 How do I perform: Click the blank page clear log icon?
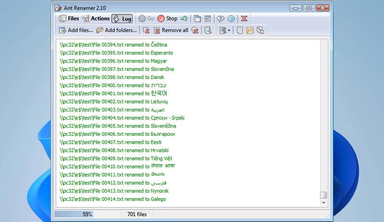pos(240,30)
